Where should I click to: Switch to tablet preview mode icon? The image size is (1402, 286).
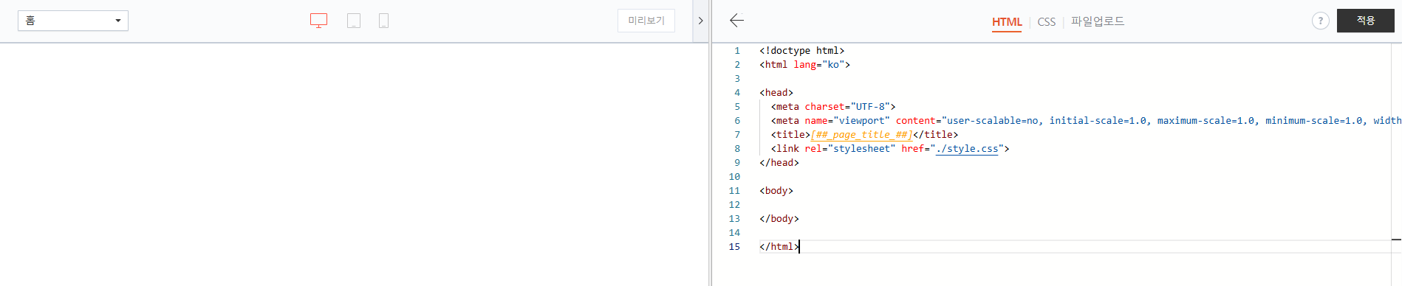(x=354, y=21)
